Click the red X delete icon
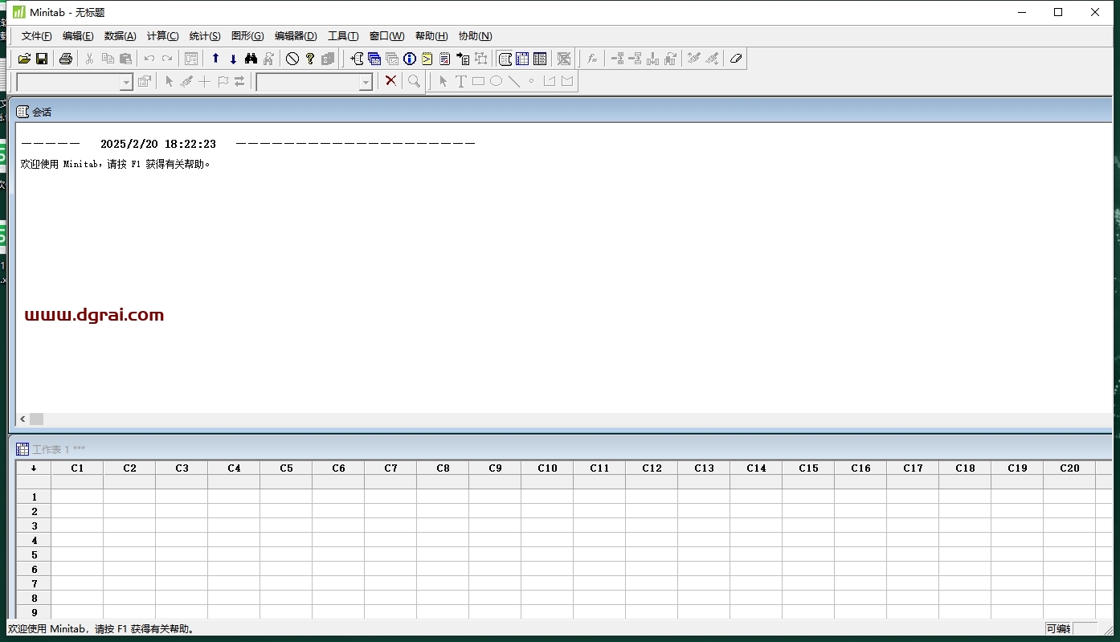1120x642 pixels. (390, 81)
